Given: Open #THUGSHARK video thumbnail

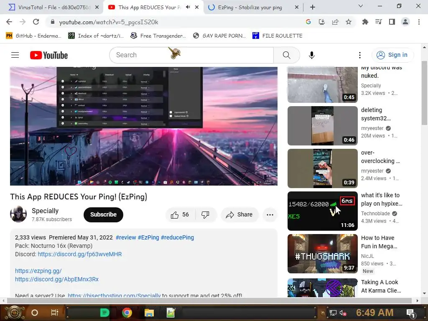Looking at the screenshot, I should 323,254.
